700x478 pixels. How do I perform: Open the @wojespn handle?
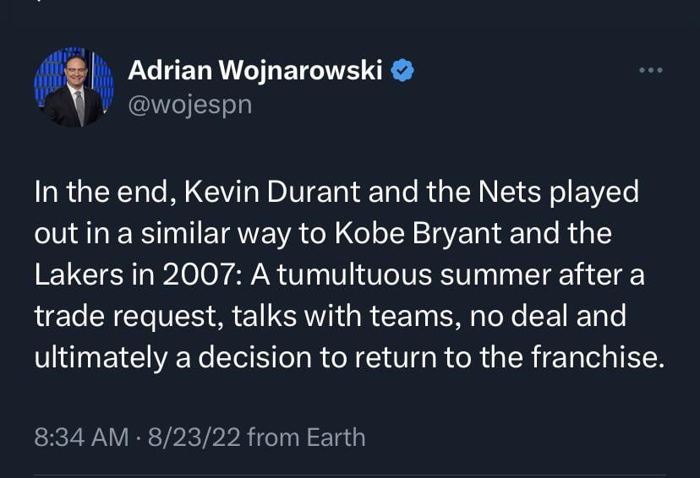[x=190, y=106]
